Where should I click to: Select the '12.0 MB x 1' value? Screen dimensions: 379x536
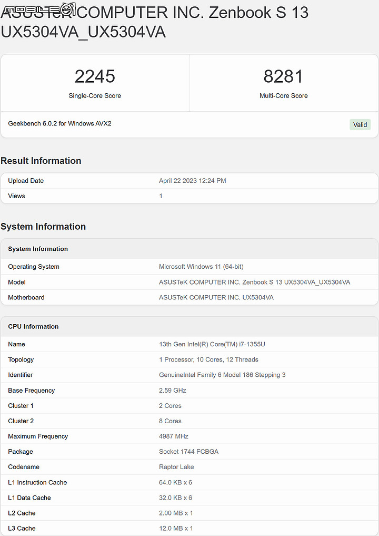click(176, 529)
